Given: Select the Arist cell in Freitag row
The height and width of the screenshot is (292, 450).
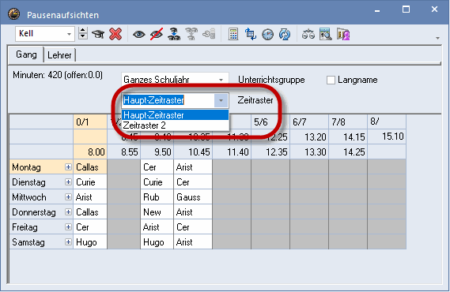Looking at the screenshot, I should [x=157, y=227].
